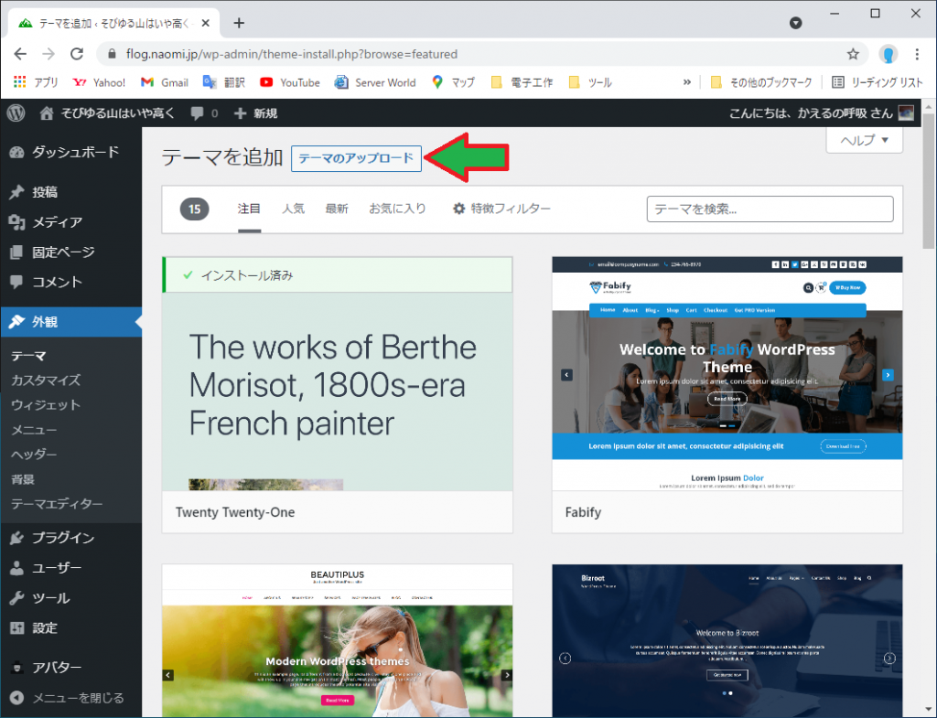The height and width of the screenshot is (718, 937).
Task: Open the ツール tools sidebar menu
Action: coord(71,598)
